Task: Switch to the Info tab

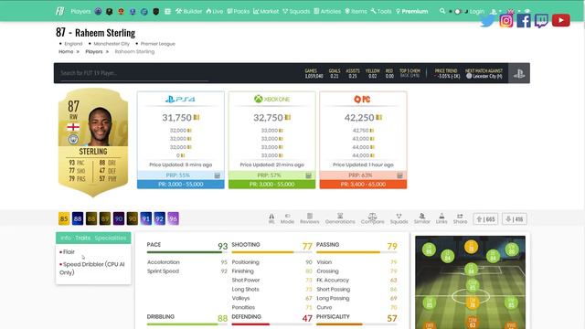Action: (66, 238)
